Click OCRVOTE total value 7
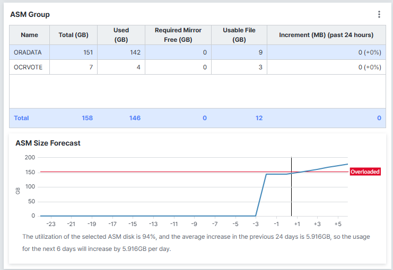The image size is (393, 270). [x=91, y=67]
